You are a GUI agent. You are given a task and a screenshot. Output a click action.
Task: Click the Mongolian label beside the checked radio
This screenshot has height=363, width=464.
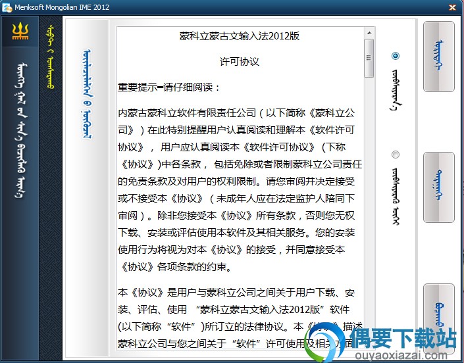(x=396, y=90)
